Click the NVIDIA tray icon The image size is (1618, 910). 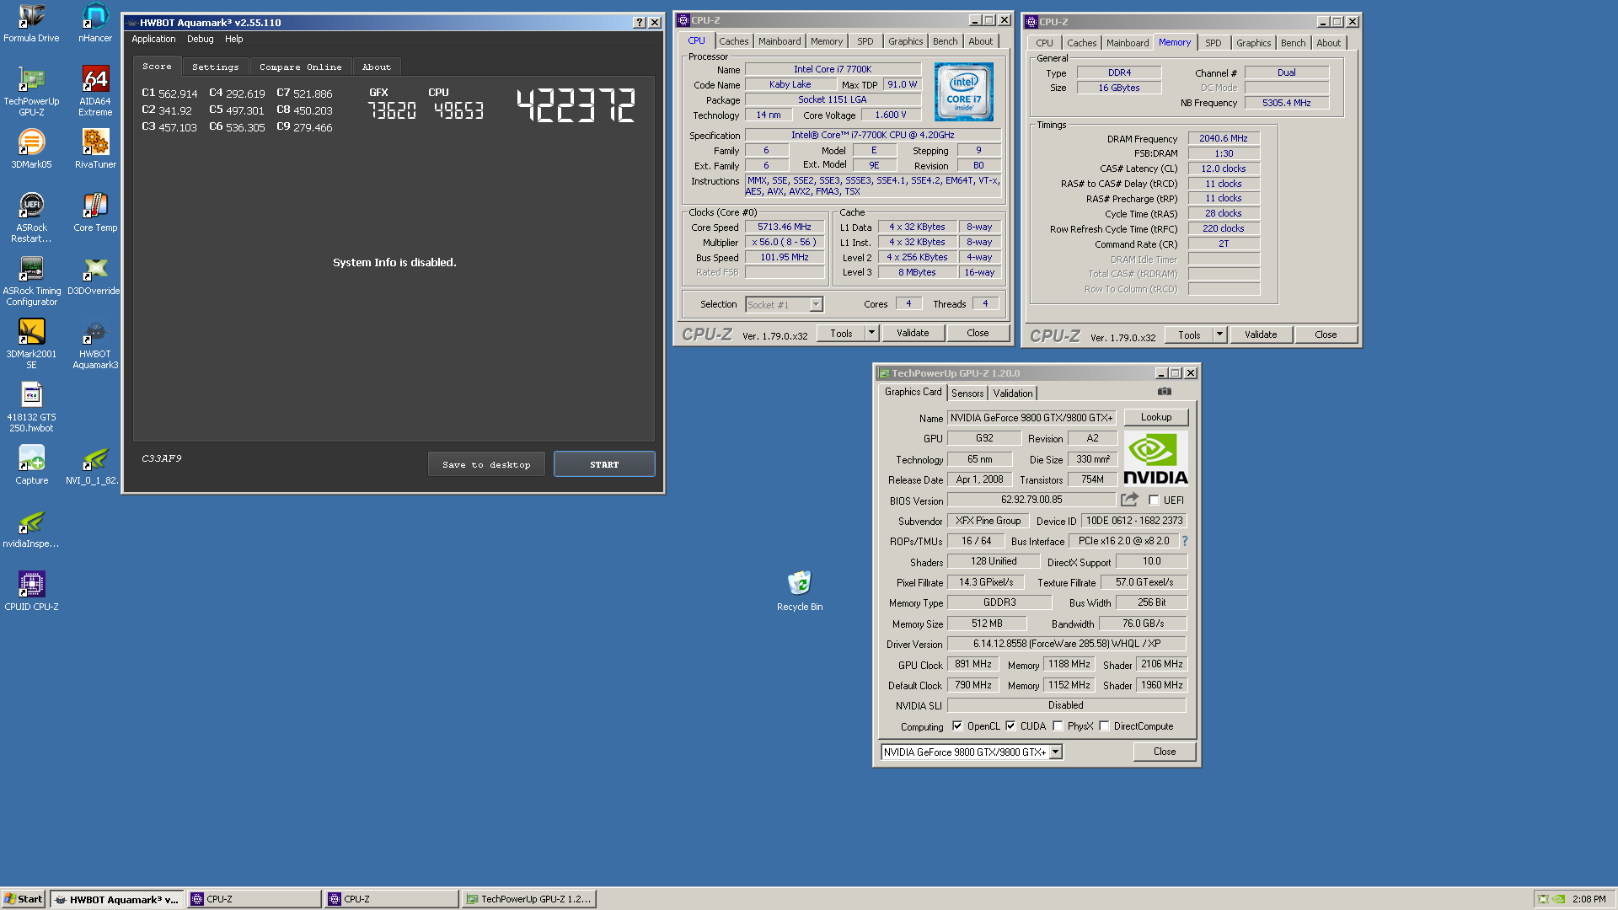(x=1559, y=899)
